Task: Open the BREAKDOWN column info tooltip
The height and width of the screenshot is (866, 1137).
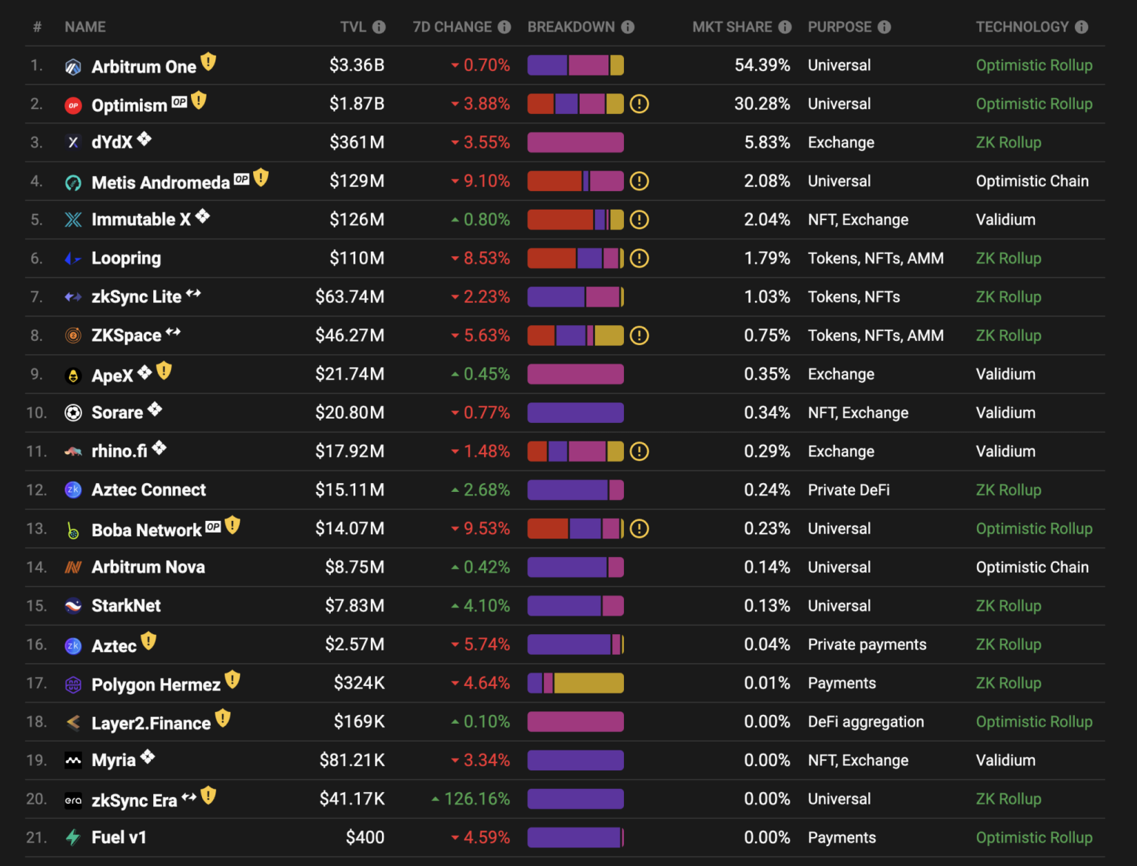Action: click(628, 27)
